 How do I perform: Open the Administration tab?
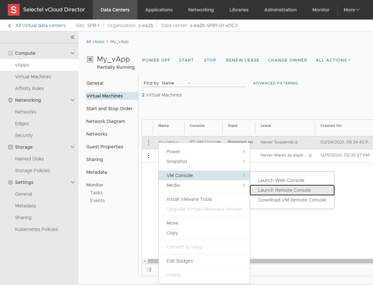(280, 10)
